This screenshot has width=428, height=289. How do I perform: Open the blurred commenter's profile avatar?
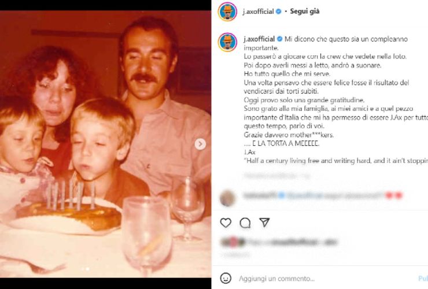pos(227,198)
